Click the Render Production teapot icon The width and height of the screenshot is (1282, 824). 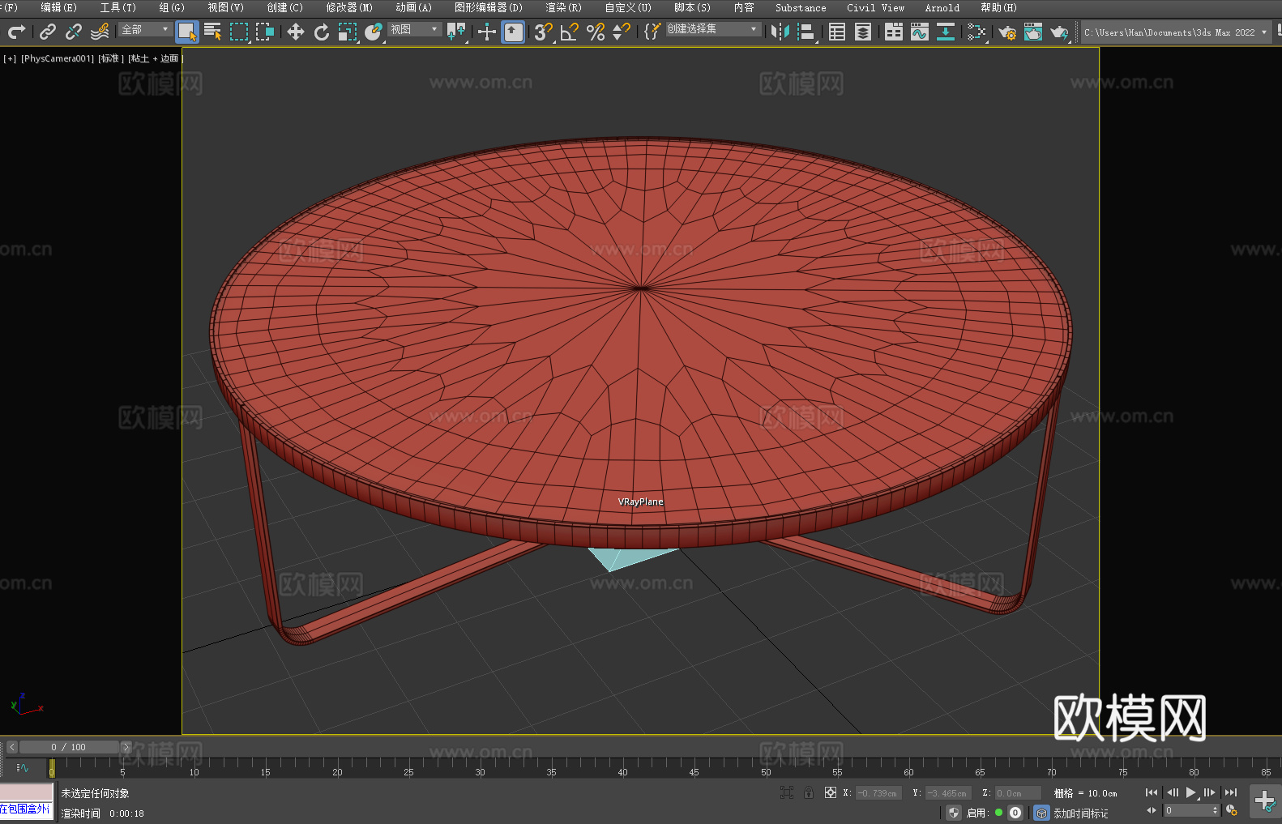coord(1059,32)
